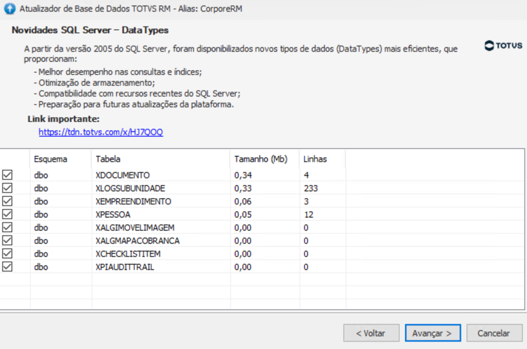This screenshot has width=527, height=349.
Task: Toggle the XPESSOA row checkbox
Action: tap(7, 214)
